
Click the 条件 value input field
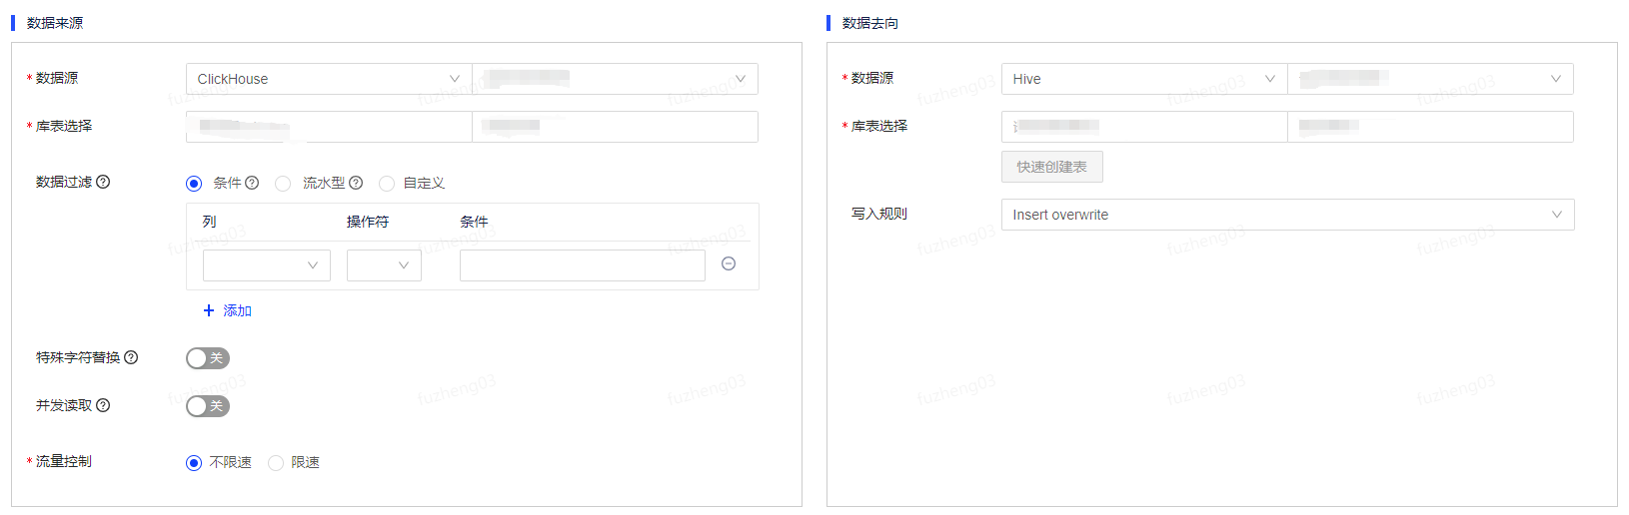[583, 265]
